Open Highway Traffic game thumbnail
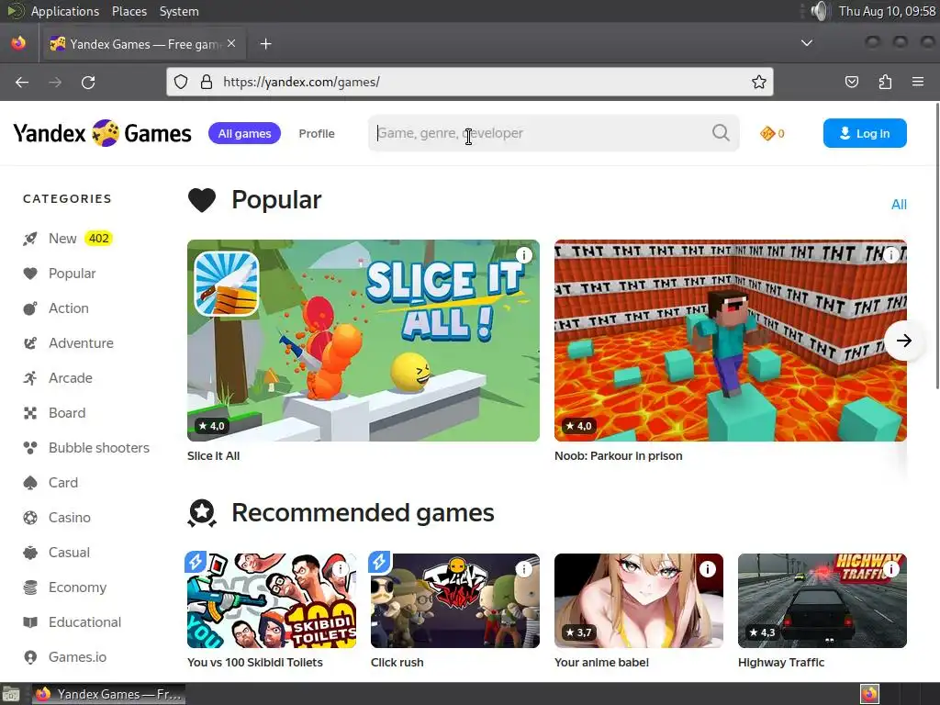Viewport: 940px width, 705px height. (822, 600)
